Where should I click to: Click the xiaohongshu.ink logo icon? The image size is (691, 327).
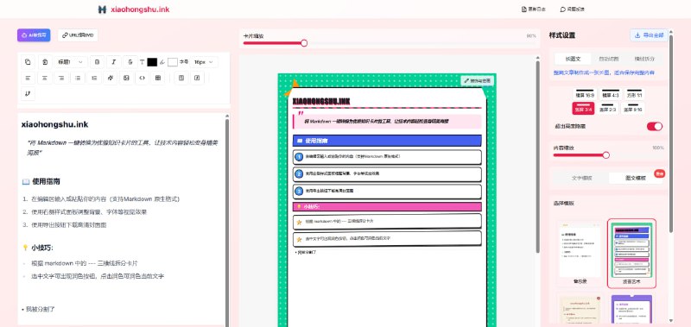(x=102, y=9)
